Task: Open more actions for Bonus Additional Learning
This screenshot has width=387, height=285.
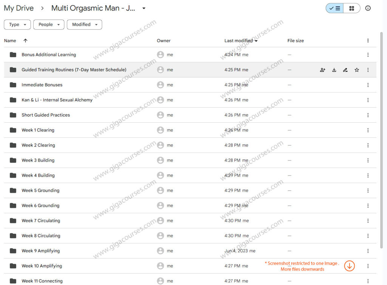Action: pos(368,55)
